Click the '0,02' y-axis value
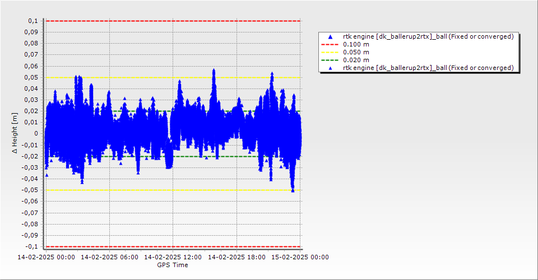The height and width of the screenshot is (280, 538). pos(31,111)
